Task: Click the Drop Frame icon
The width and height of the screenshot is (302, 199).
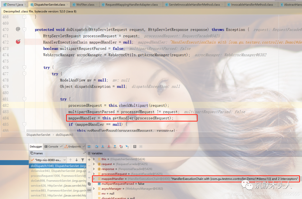Action: tap(121, 147)
